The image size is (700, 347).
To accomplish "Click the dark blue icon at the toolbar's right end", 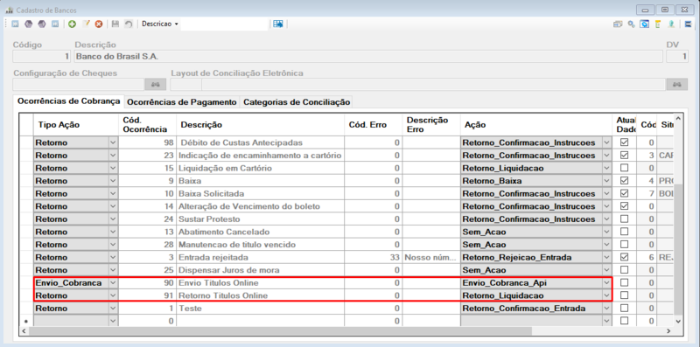I will coord(688,24).
